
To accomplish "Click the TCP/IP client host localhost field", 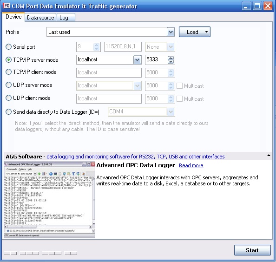I will click(x=109, y=72).
